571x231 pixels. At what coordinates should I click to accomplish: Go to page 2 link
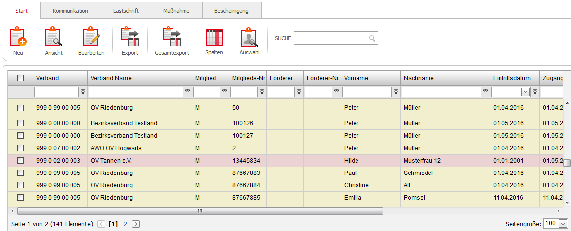click(125, 224)
